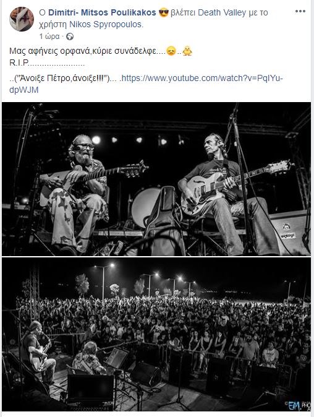Open Dimitri- Mitsos Poulikakos profile link
The image size is (314, 417).
click(102, 12)
